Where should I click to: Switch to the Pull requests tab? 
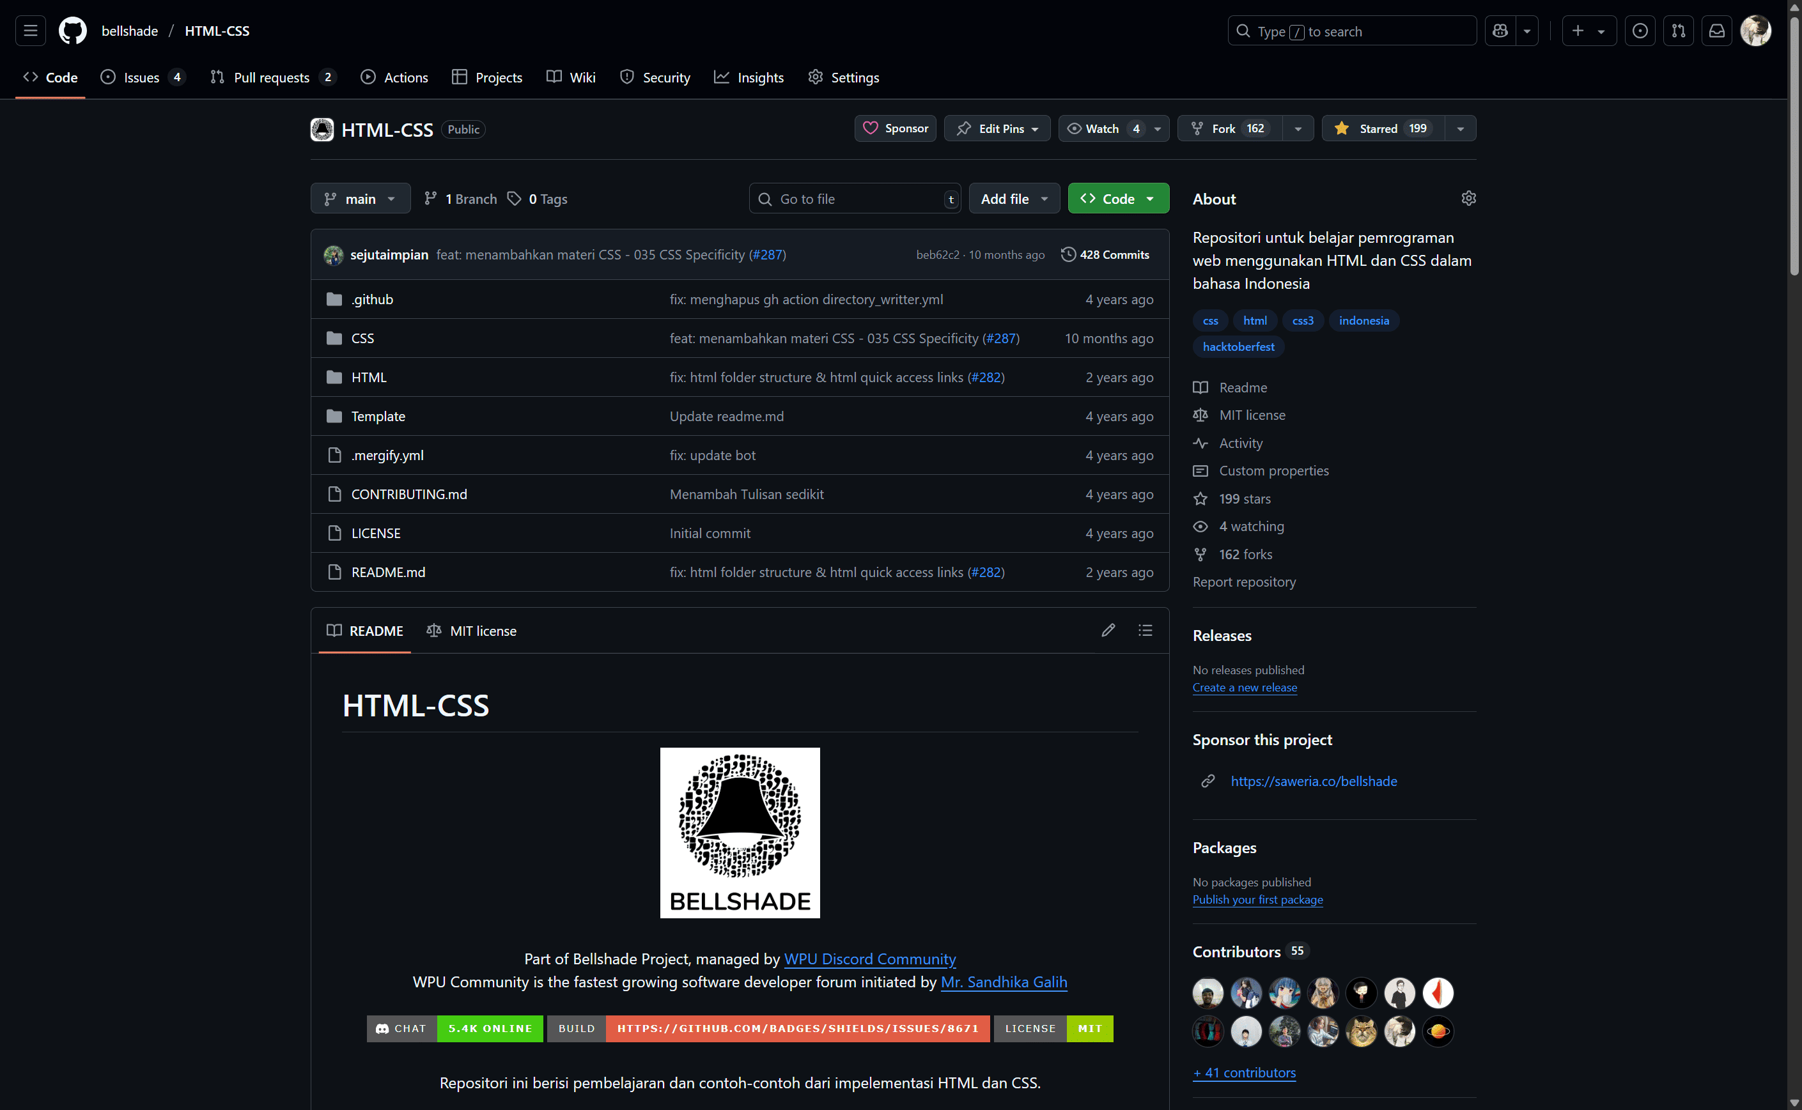coord(272,77)
